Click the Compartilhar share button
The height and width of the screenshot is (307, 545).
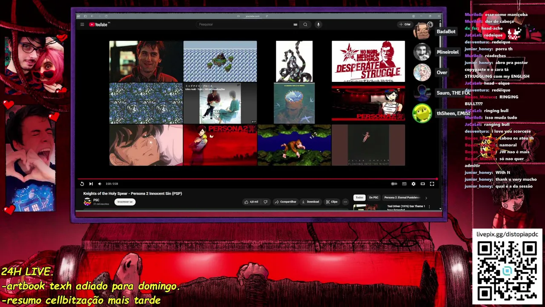285,202
